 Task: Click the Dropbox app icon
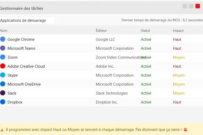tap(3, 102)
